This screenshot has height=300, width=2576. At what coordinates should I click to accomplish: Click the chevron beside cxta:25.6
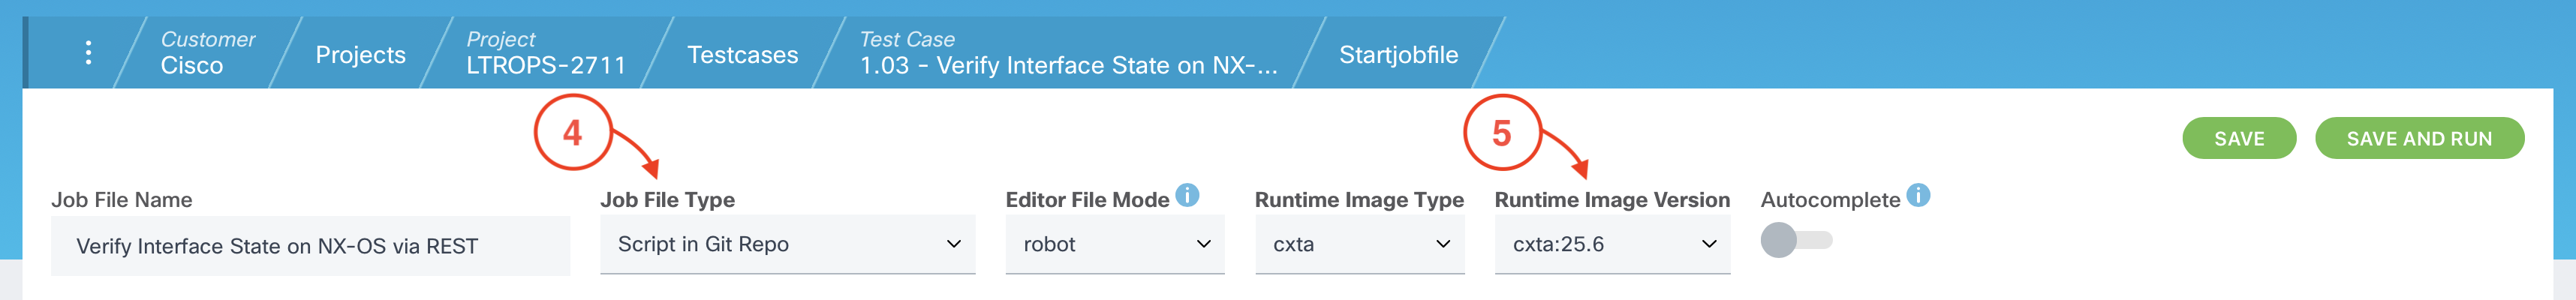1709,244
